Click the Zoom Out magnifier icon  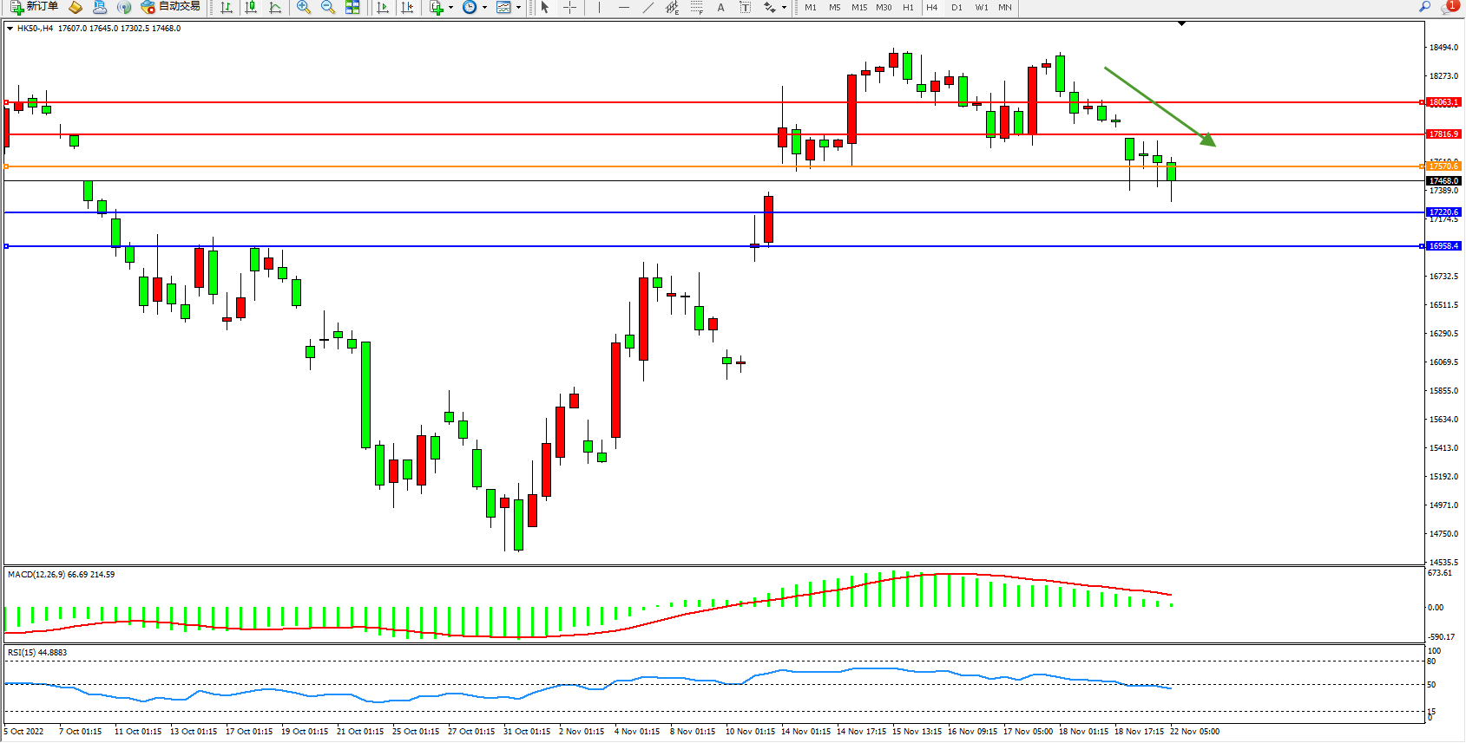pyautogui.click(x=328, y=7)
